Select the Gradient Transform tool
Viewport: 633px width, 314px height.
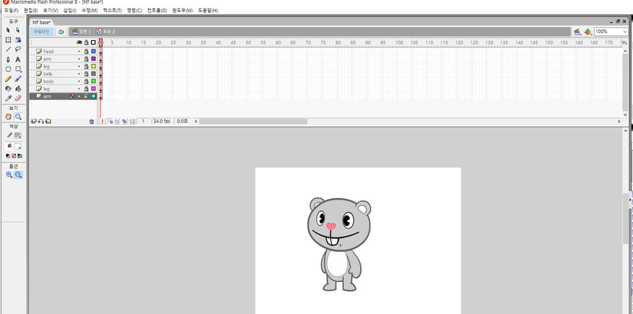[x=18, y=40]
